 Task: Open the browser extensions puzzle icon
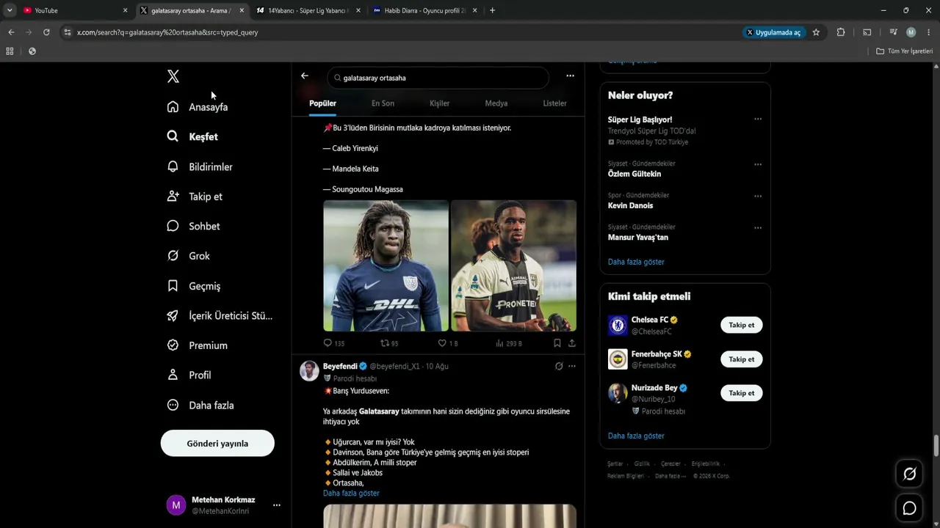tap(841, 32)
